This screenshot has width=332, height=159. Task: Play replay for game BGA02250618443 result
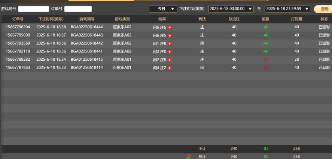point(170,35)
